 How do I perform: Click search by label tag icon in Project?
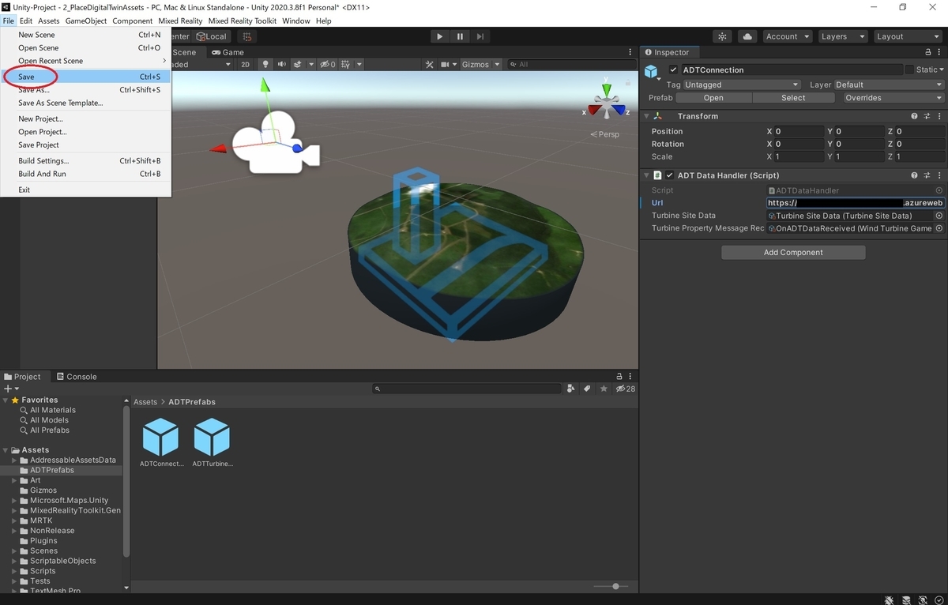(x=587, y=389)
